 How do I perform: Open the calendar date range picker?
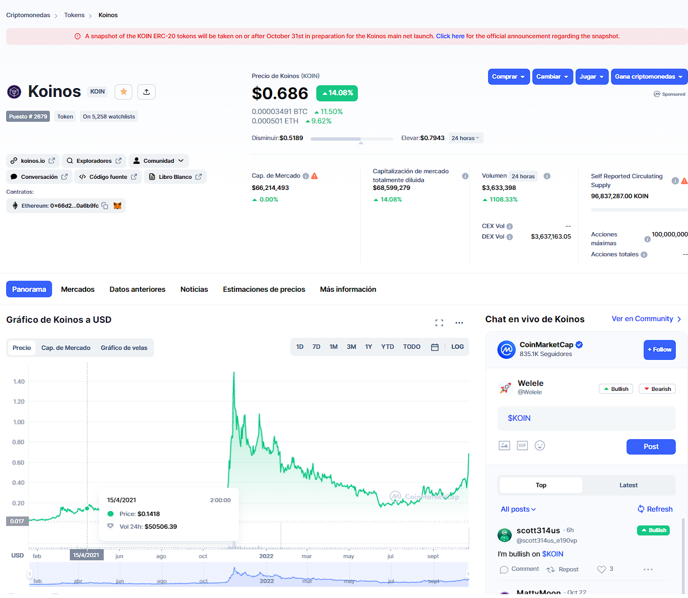[x=435, y=347]
